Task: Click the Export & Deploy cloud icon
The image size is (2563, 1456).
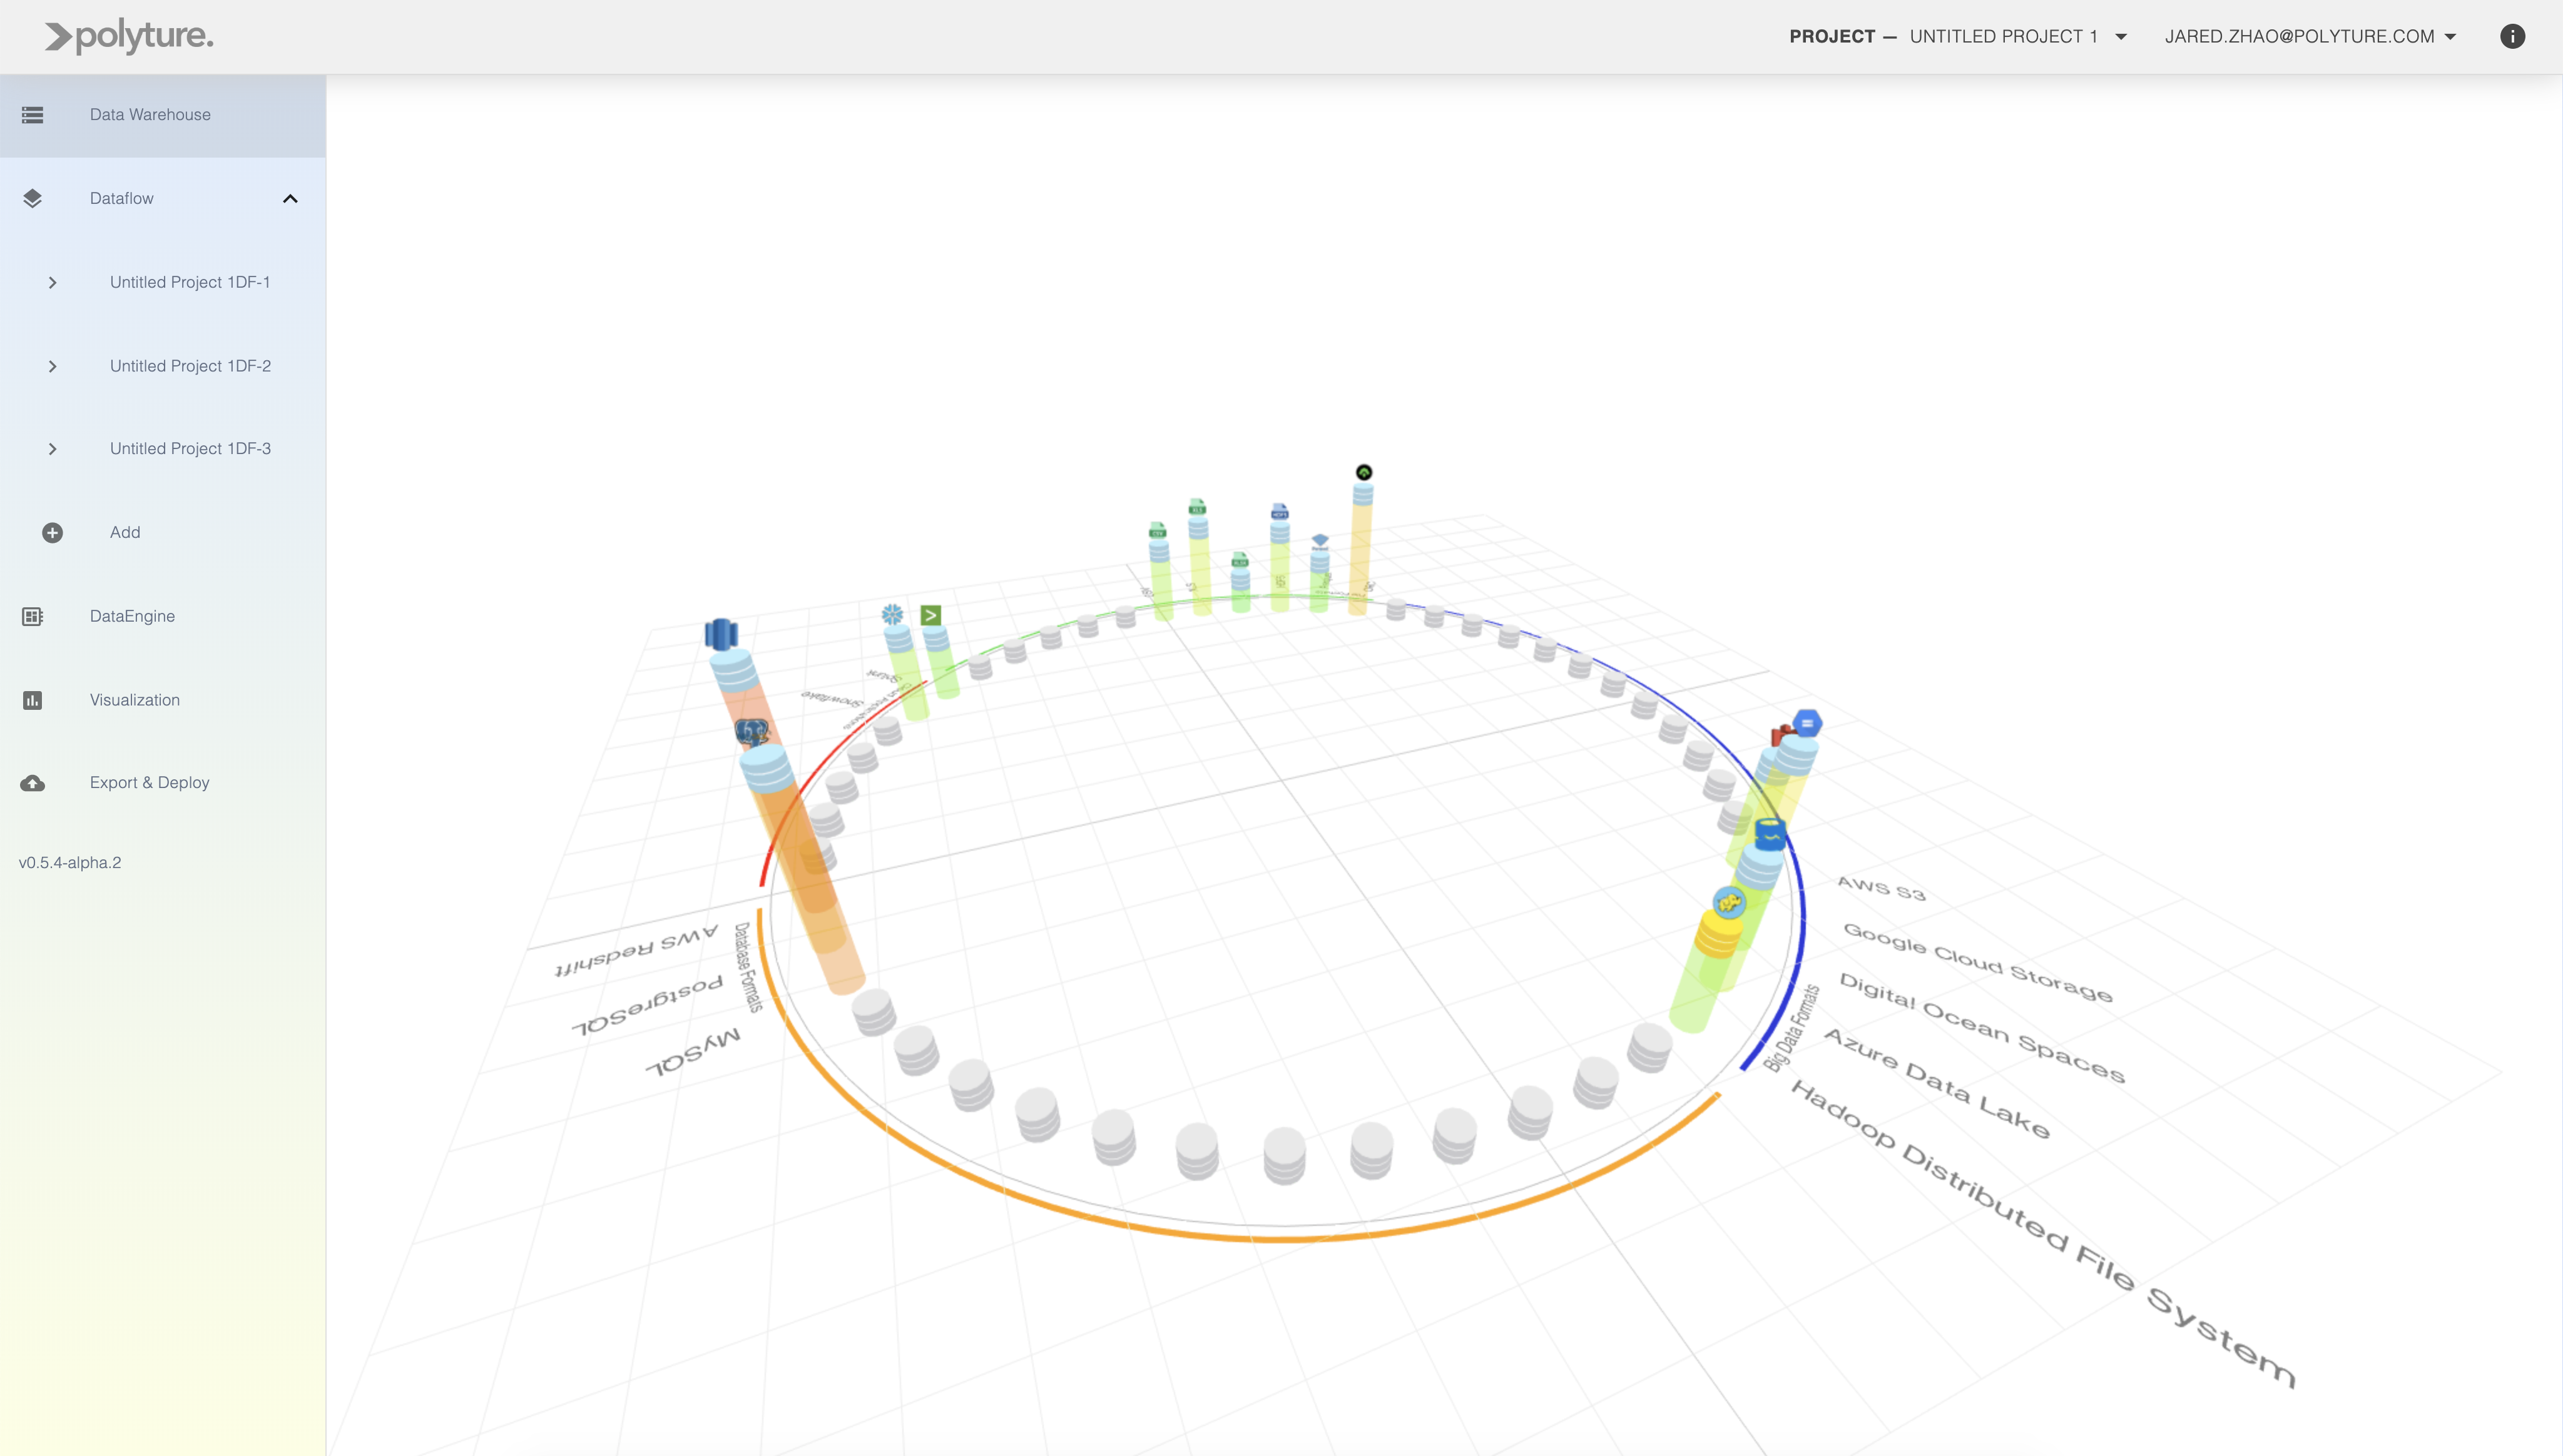Action: (32, 783)
